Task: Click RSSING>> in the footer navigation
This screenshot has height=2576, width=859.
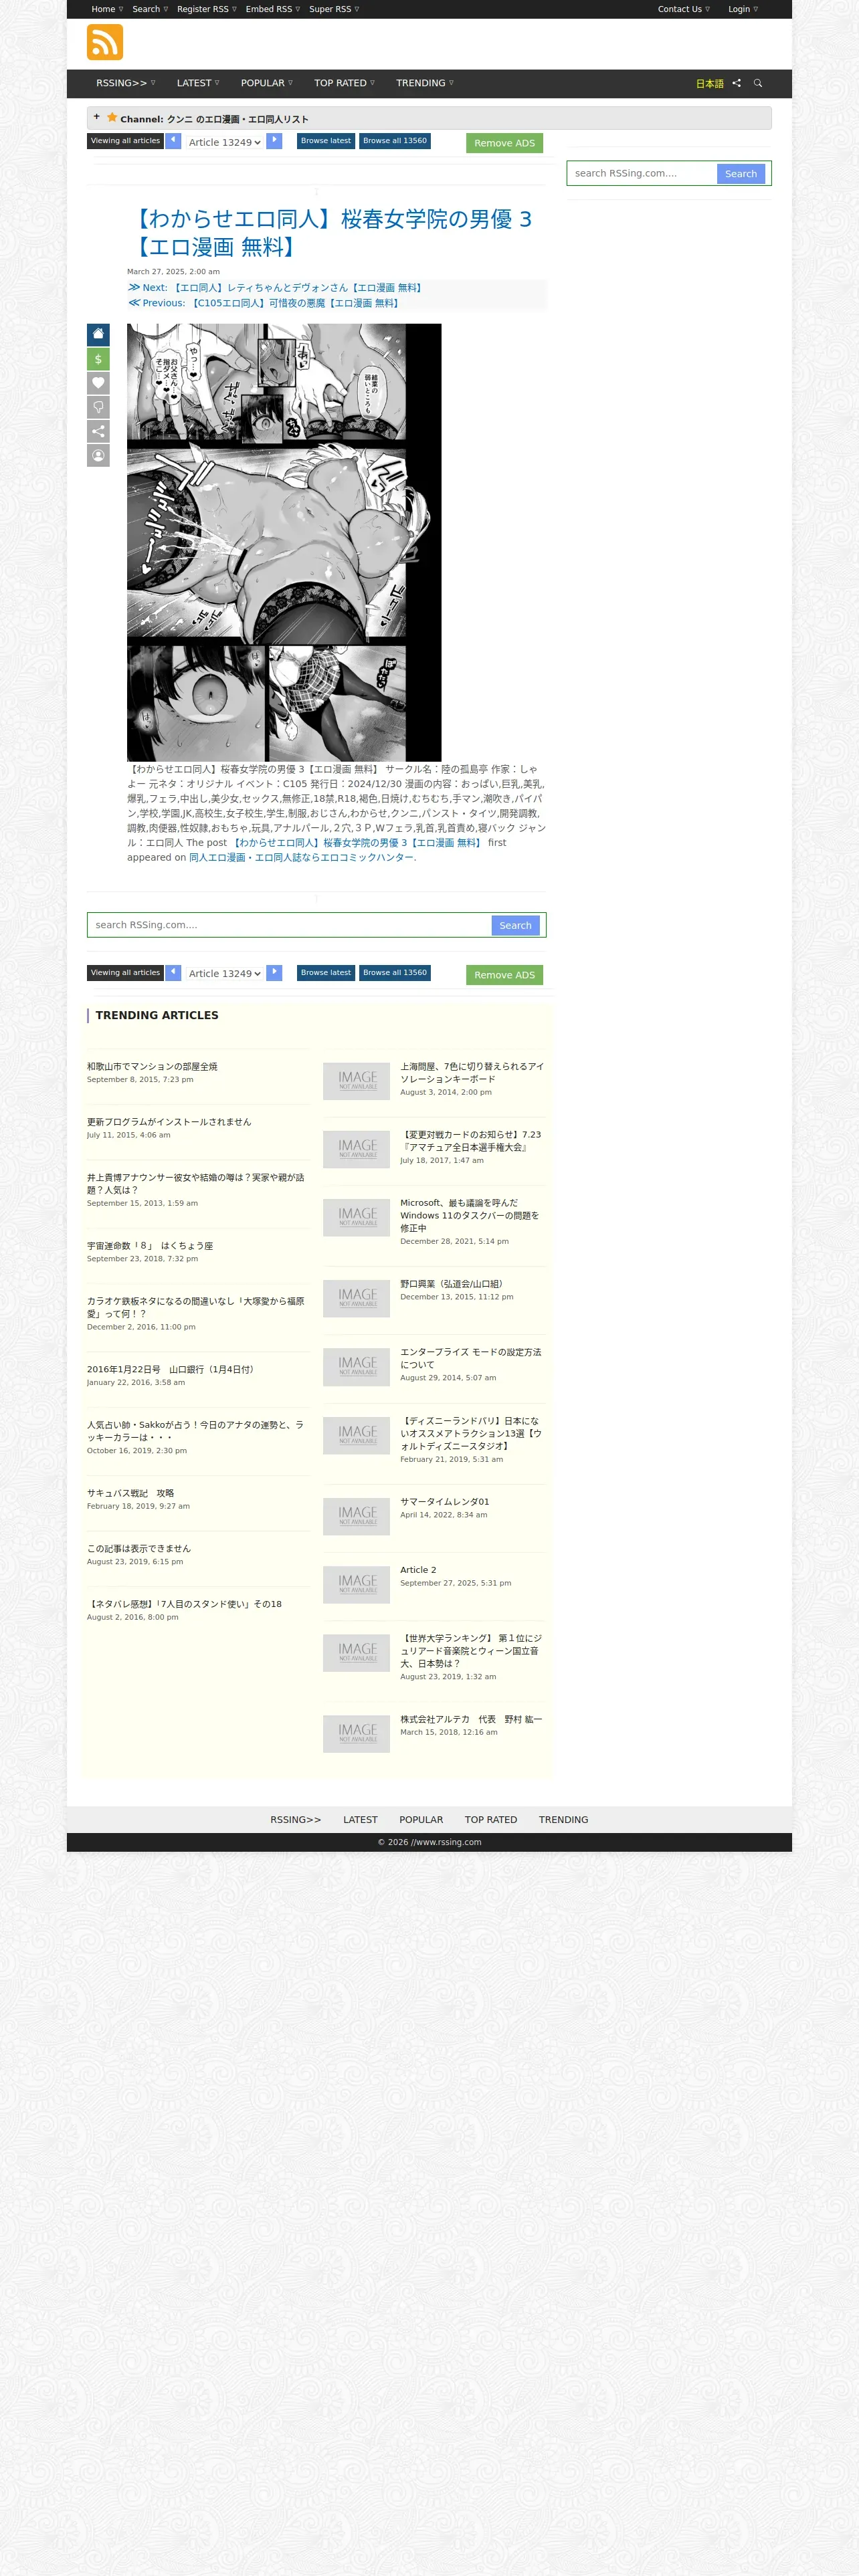Action: coord(296,1820)
